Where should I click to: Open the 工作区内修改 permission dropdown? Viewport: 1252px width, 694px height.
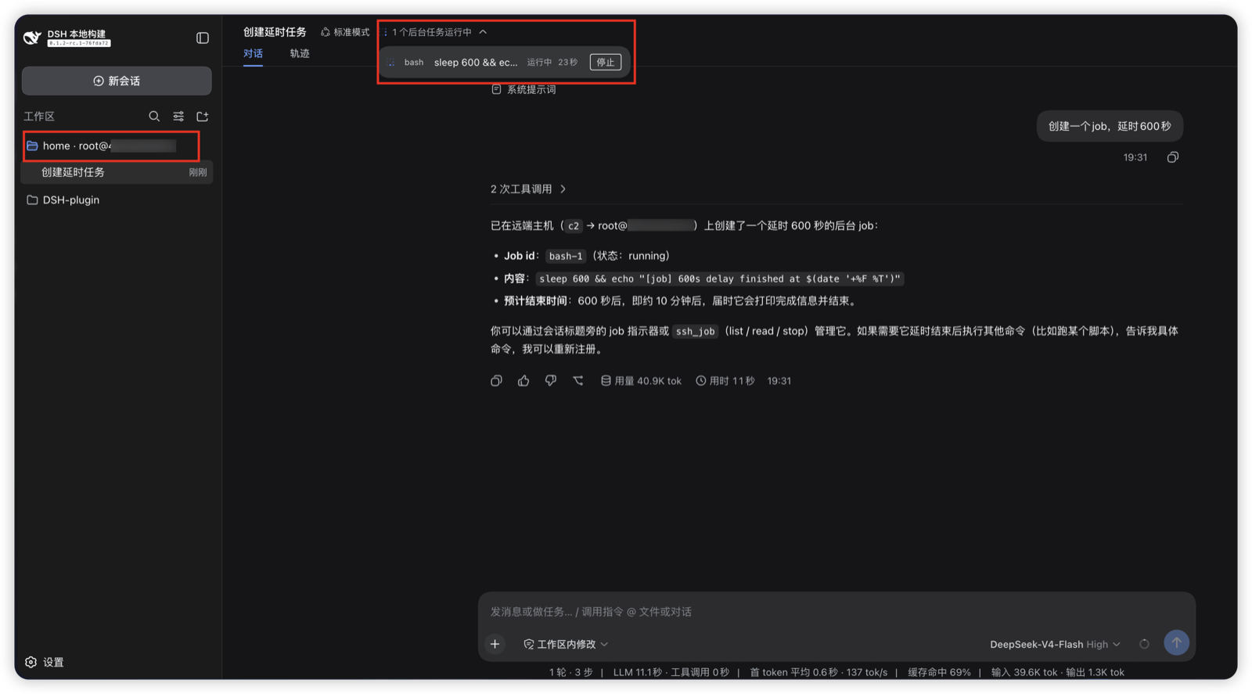566,644
